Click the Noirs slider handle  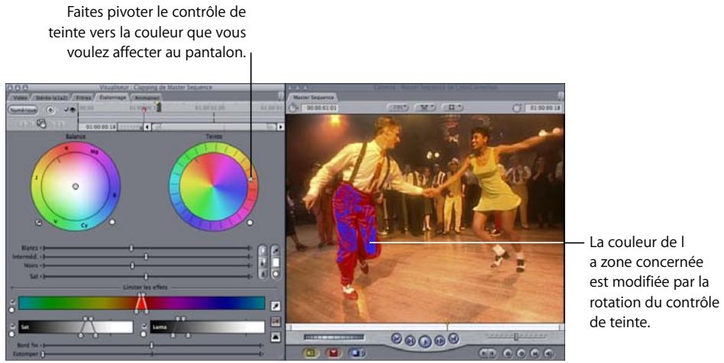(x=132, y=265)
